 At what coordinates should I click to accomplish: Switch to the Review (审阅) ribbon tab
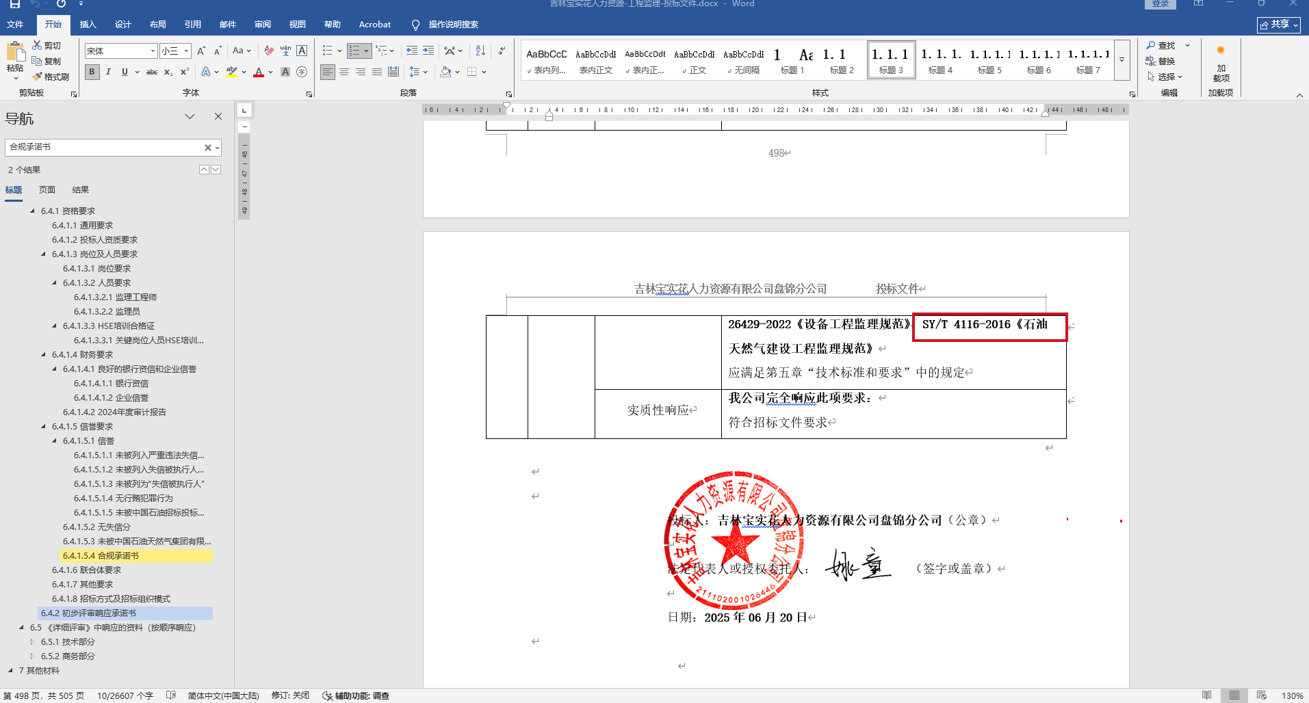(262, 25)
